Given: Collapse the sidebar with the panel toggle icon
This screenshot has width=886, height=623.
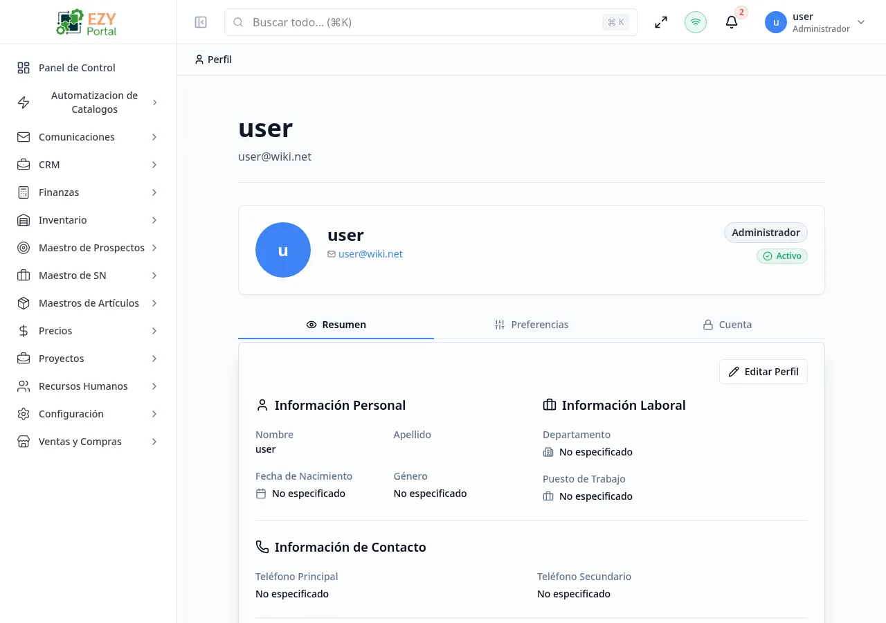Looking at the screenshot, I should click(x=201, y=22).
